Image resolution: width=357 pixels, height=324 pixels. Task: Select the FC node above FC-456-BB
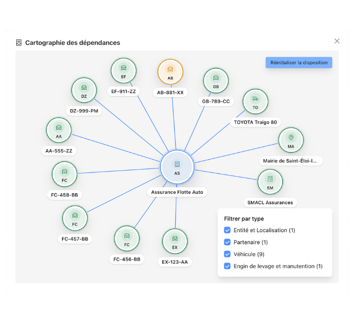tap(127, 239)
